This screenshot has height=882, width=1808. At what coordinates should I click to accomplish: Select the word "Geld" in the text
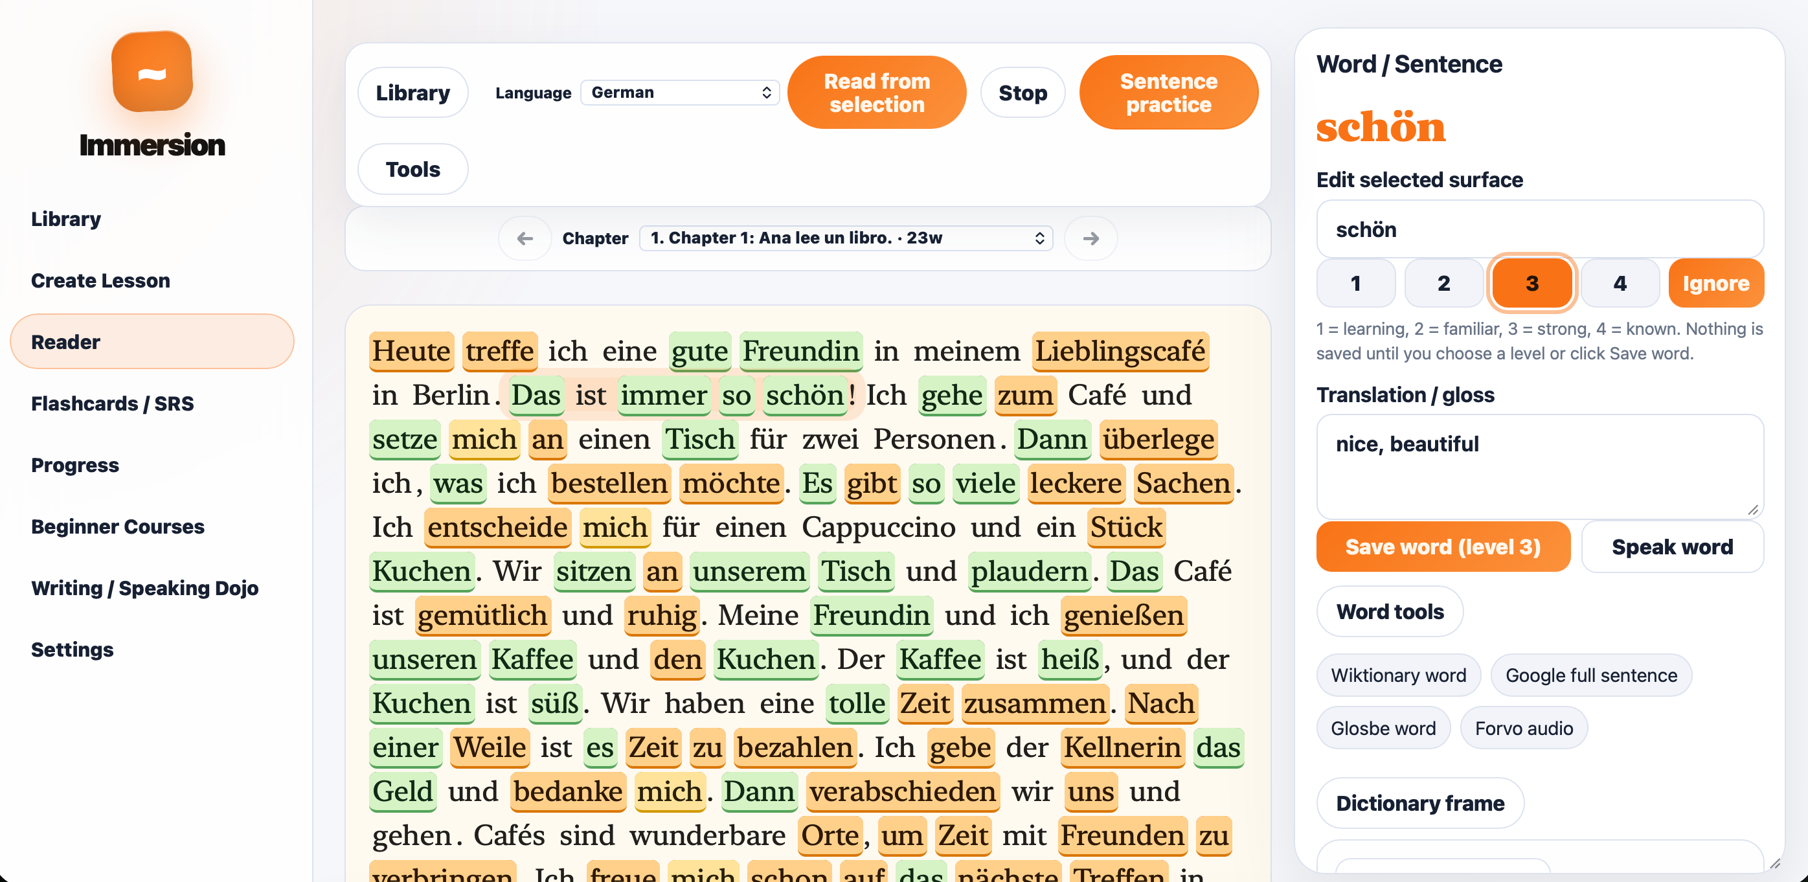(x=403, y=791)
